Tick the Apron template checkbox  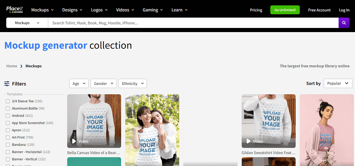click(8, 130)
